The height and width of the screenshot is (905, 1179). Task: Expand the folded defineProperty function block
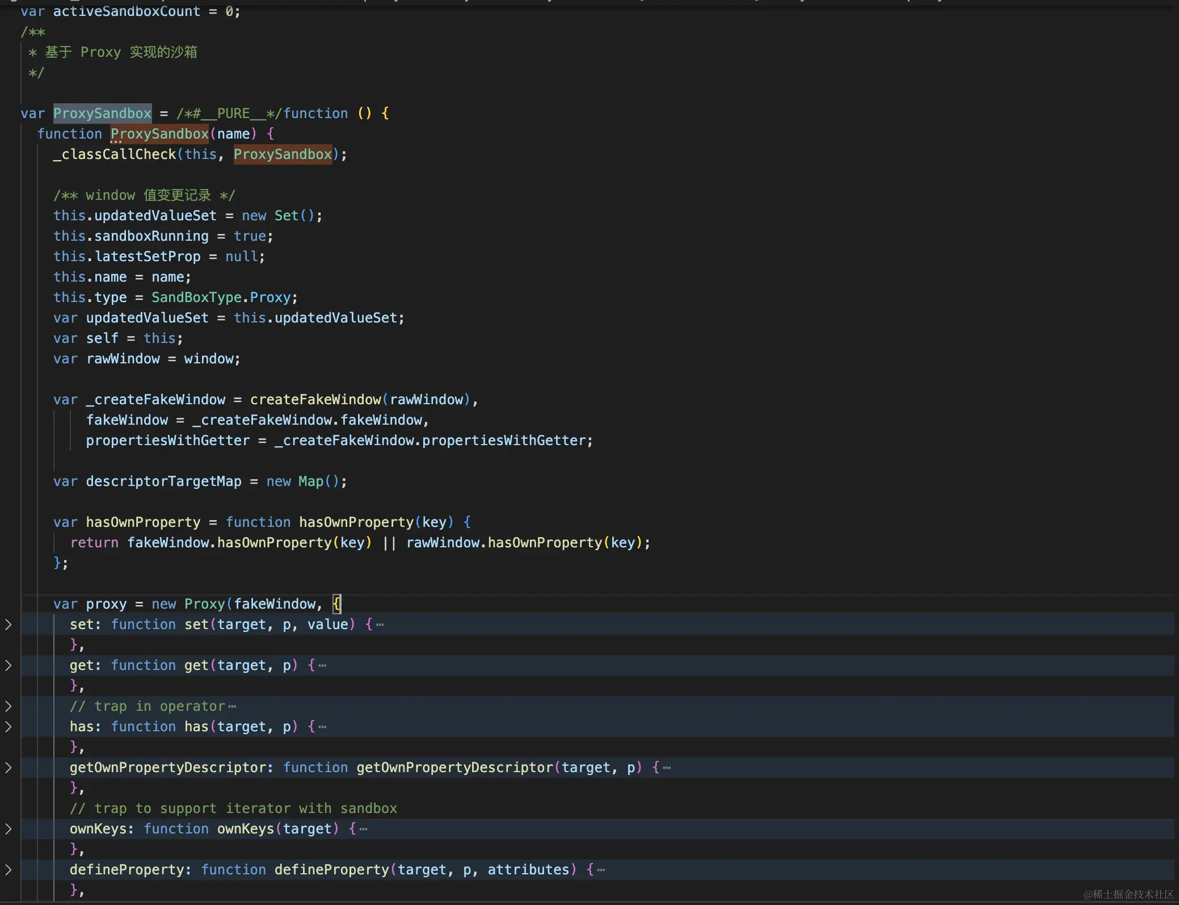[8, 870]
